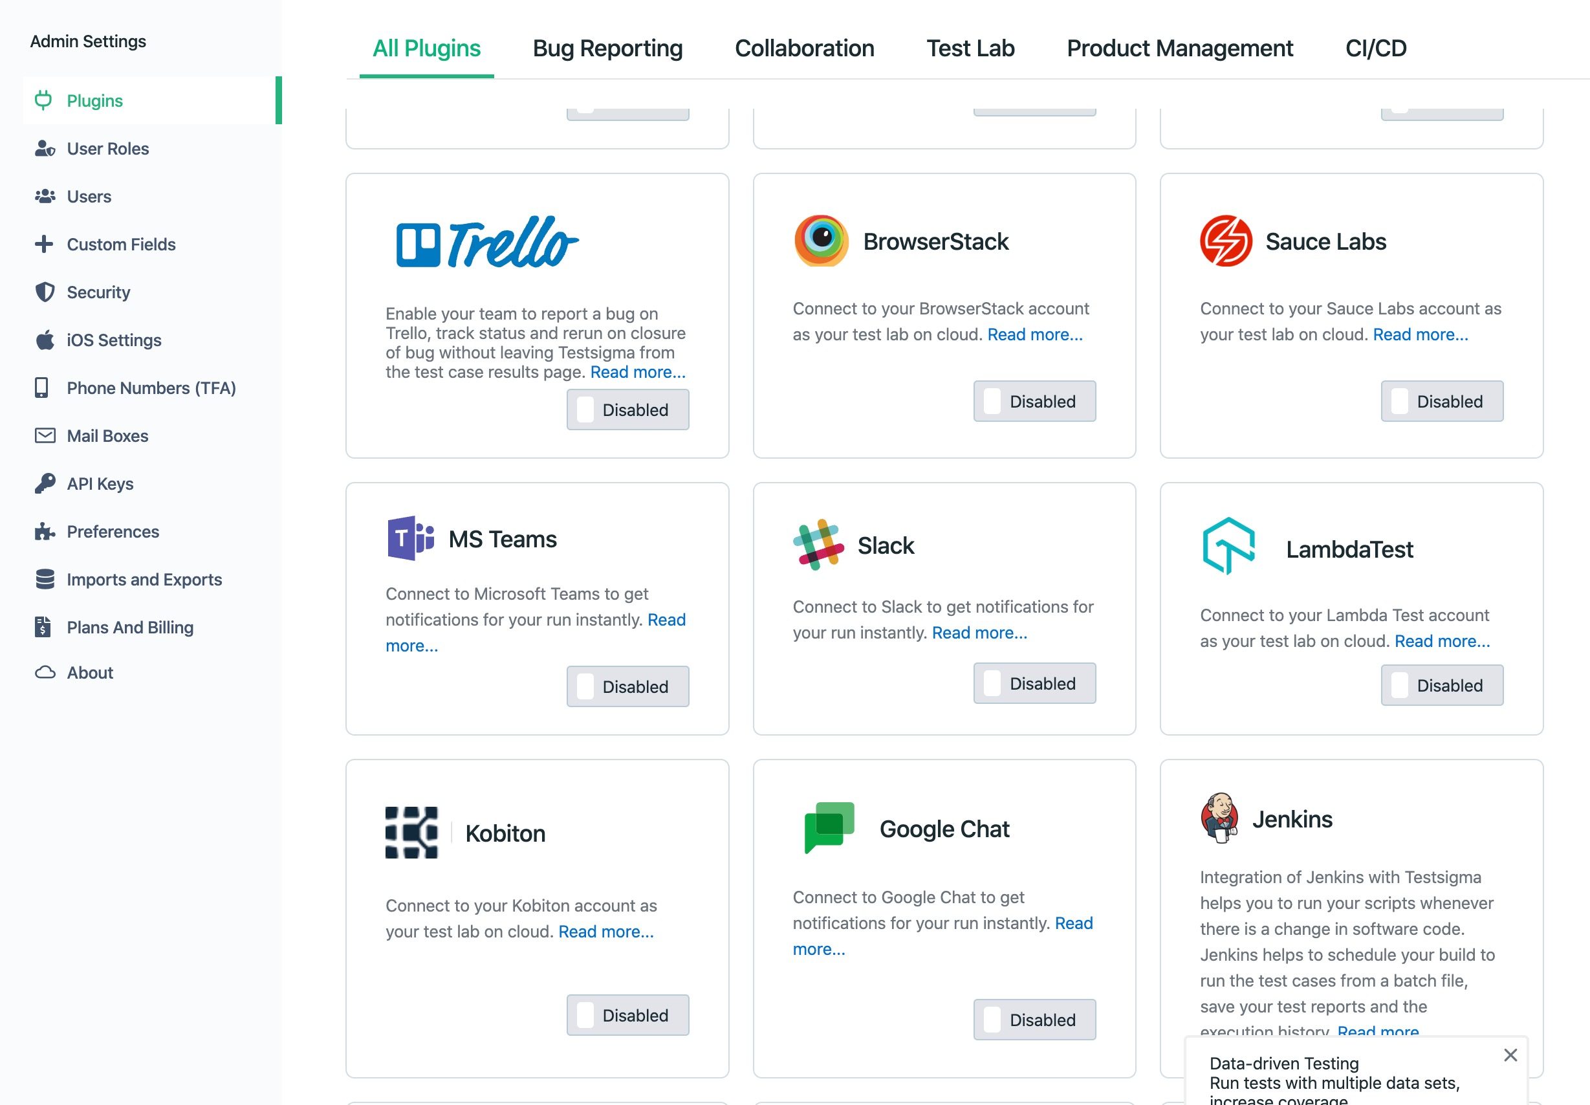This screenshot has height=1105, width=1590.
Task: Click the Phone Numbers (TFA) phone icon
Action: 41,388
